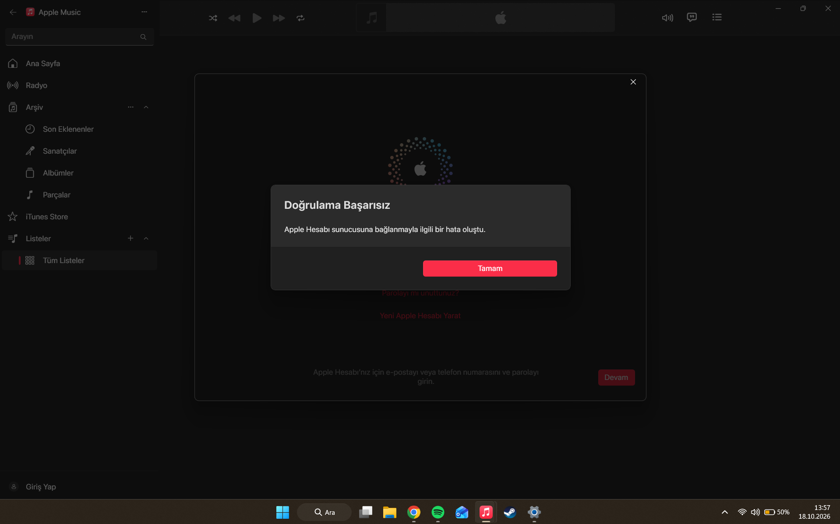Click the magnifier icon in search box
Viewport: 840px width, 524px height.
click(x=143, y=37)
